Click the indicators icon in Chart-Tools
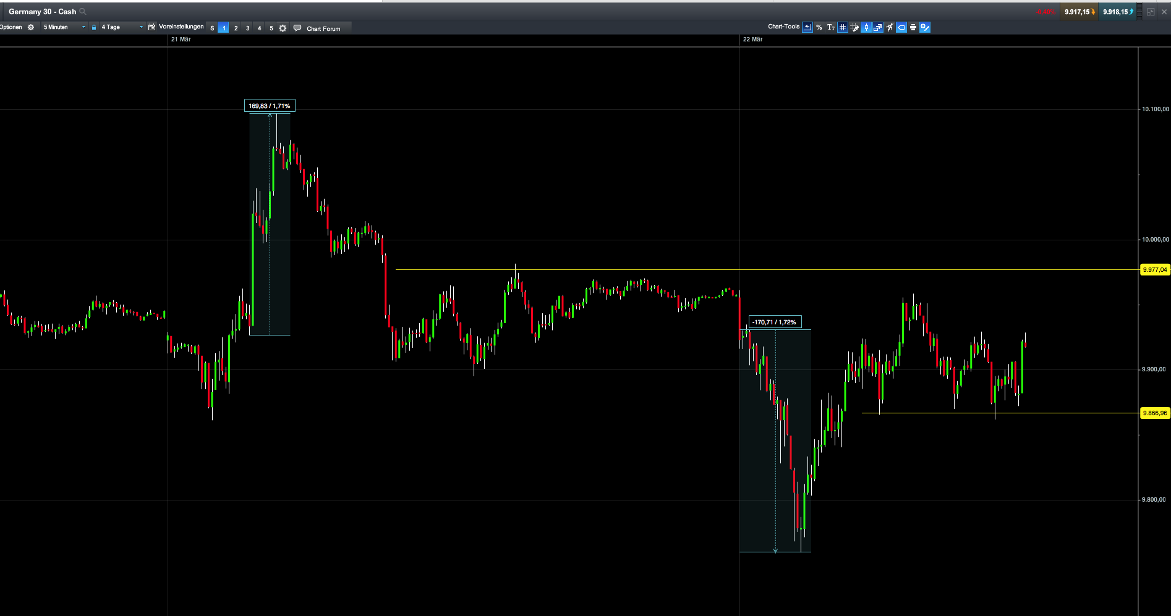1171x616 pixels. (890, 27)
